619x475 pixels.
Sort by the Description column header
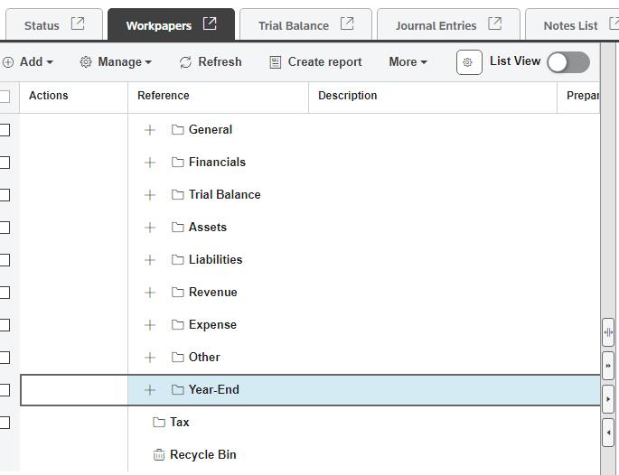[x=348, y=96]
